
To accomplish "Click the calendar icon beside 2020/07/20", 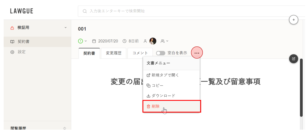I will click(94, 41).
